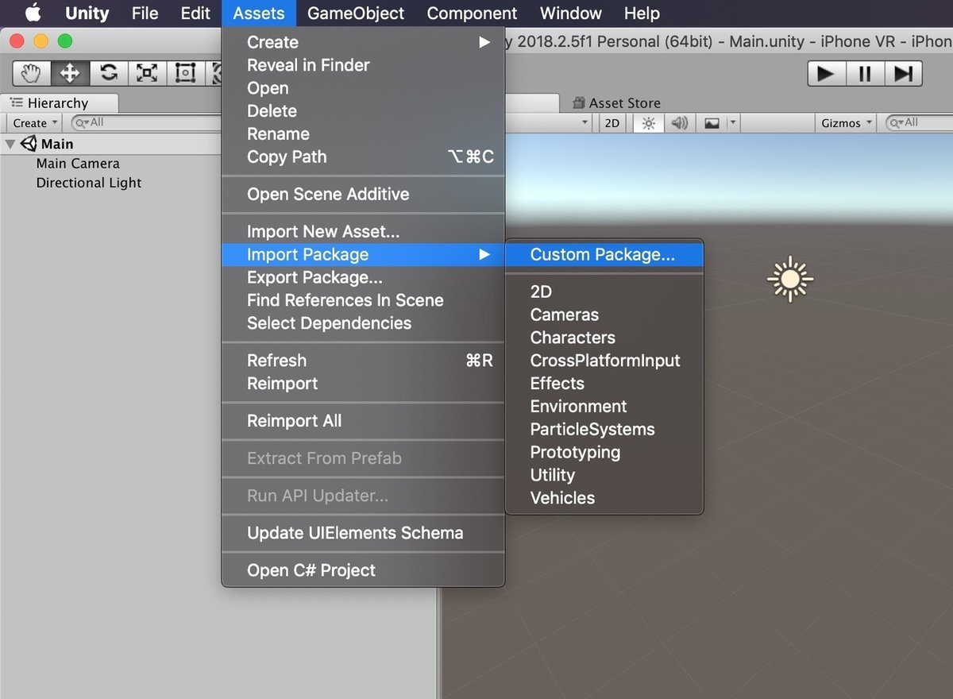Viewport: 953px width, 699px height.
Task: Click the Step frame button
Action: tap(902, 74)
